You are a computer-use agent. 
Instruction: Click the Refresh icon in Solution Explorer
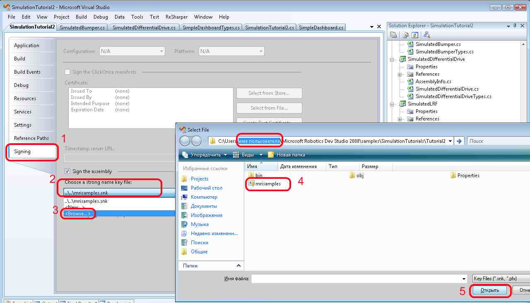(x=414, y=35)
